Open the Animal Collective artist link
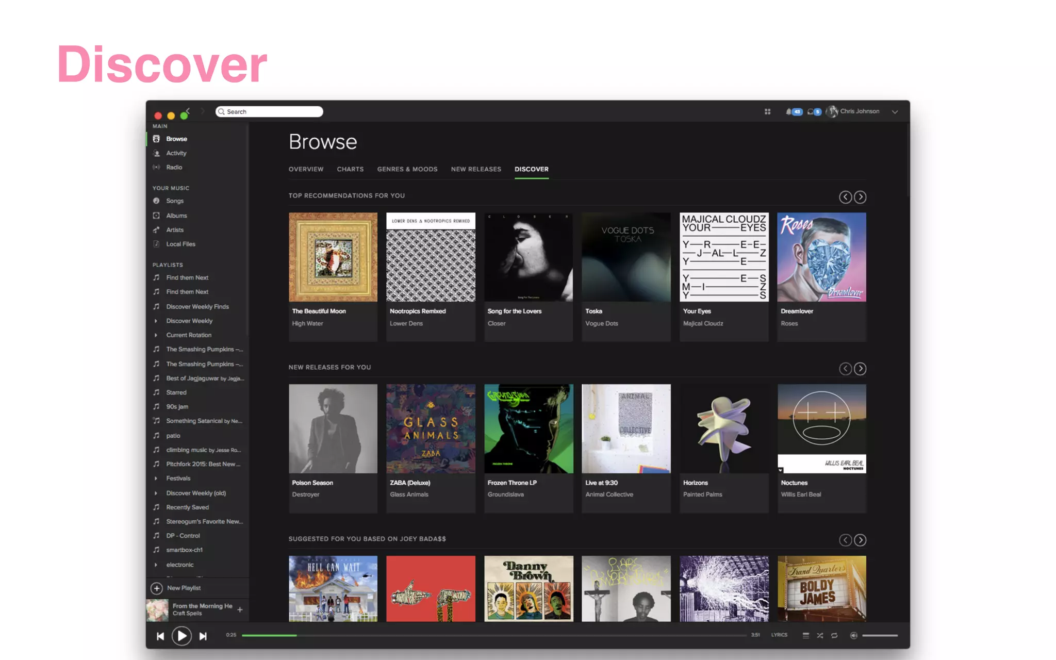This screenshot has width=1056, height=660. (609, 494)
